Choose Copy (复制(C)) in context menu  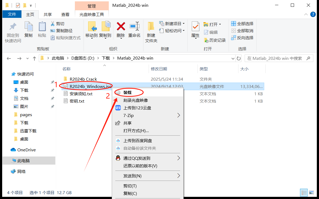coord(148,194)
